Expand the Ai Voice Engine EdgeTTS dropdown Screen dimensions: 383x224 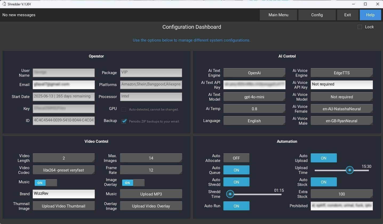pos(342,73)
